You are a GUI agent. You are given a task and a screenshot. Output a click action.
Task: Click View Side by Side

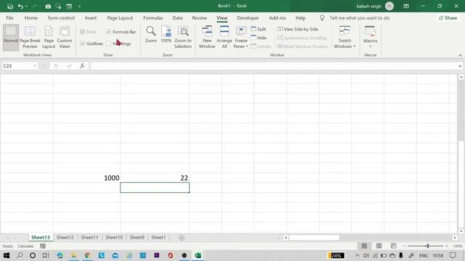coord(298,29)
